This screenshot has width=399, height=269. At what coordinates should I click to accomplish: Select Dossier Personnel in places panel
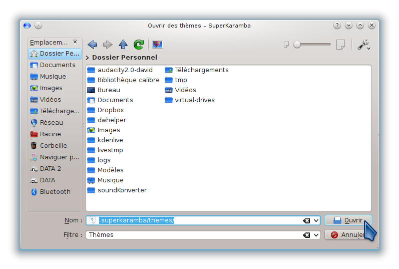pyautogui.click(x=55, y=54)
